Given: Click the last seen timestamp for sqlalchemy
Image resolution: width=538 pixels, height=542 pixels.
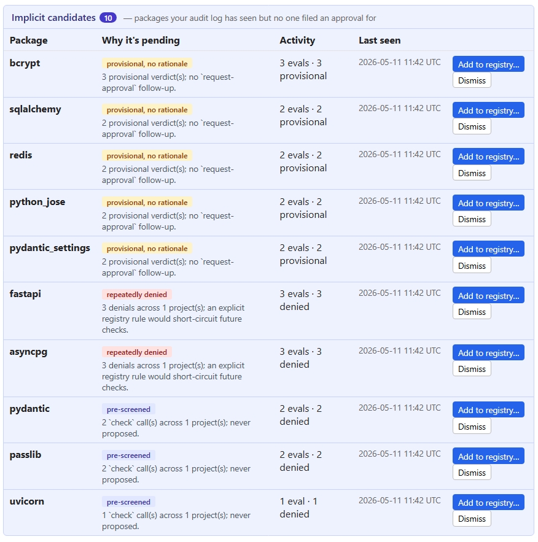Looking at the screenshot, I should (x=399, y=108).
